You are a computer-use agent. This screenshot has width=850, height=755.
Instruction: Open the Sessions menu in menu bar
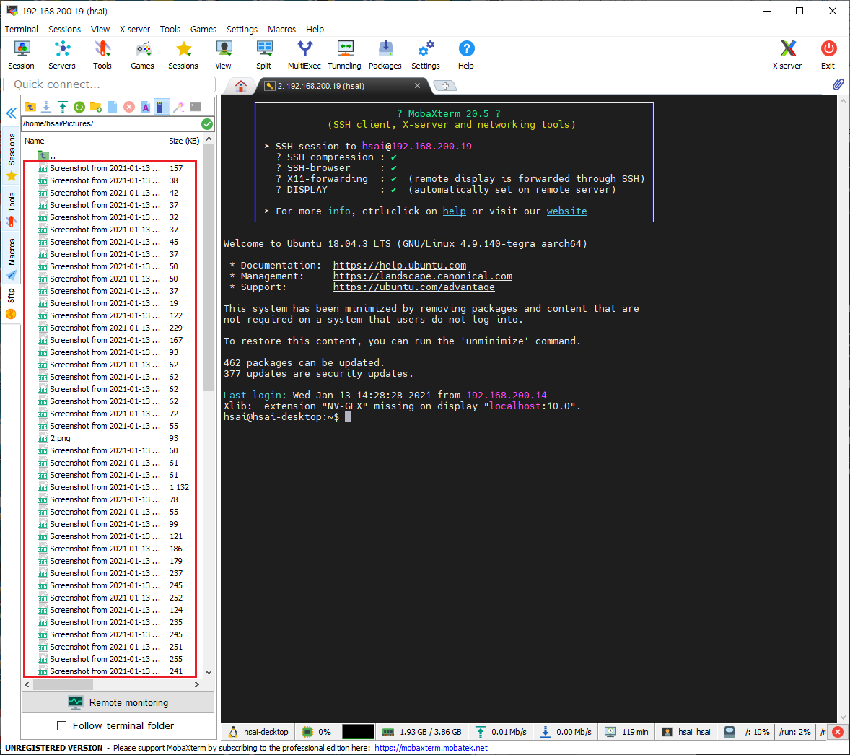click(64, 30)
